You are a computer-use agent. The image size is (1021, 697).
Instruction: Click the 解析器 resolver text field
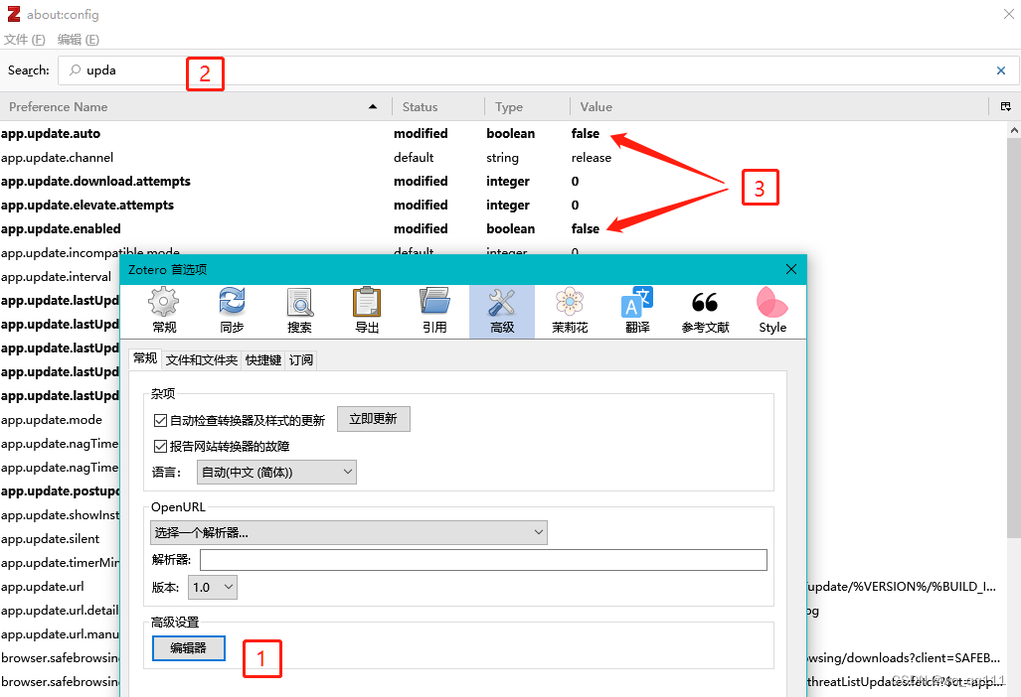[483, 560]
